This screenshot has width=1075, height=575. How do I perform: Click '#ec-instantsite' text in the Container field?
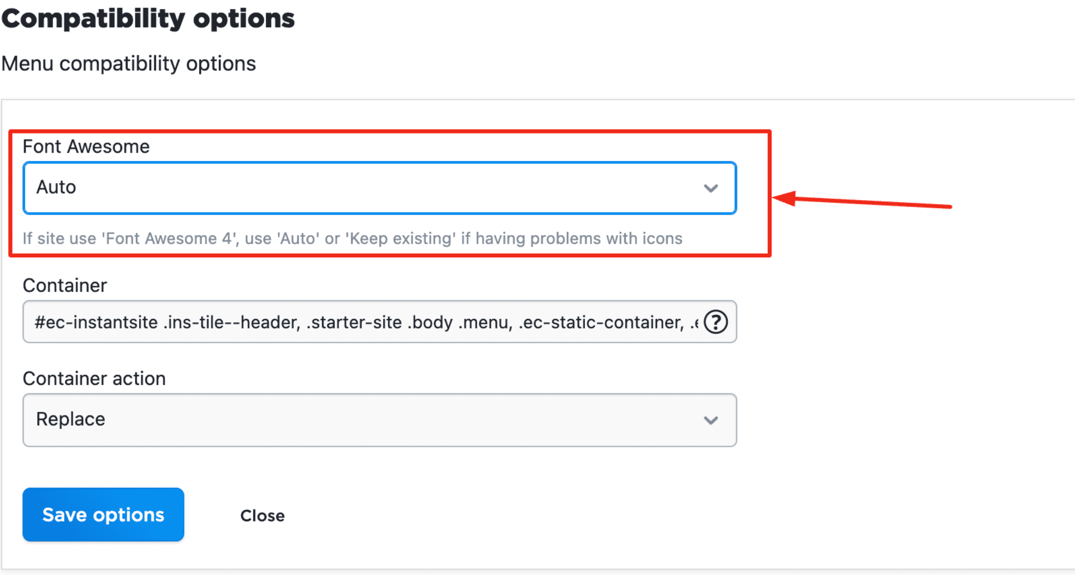coord(96,323)
